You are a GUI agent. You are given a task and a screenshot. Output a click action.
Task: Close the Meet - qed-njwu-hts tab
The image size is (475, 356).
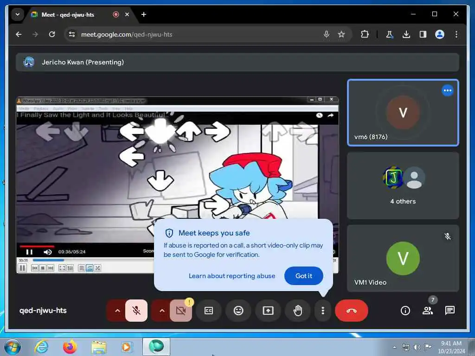pos(127,14)
